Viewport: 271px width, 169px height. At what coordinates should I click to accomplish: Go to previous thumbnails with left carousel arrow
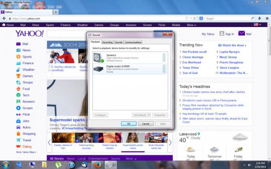49,142
